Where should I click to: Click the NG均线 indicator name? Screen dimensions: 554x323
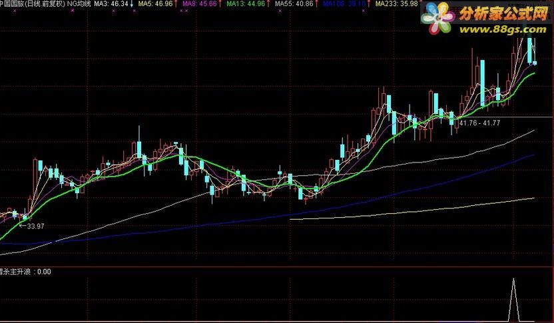tap(79, 4)
